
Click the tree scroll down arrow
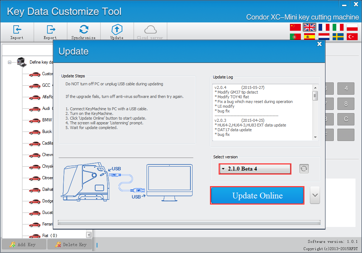[89, 235]
